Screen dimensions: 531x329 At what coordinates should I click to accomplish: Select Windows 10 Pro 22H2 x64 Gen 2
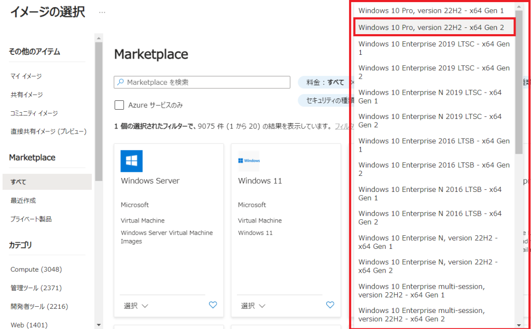click(x=434, y=27)
